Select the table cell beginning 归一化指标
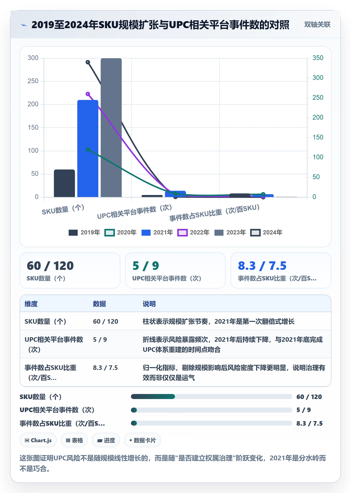Viewport: 351px width, 493px height. 234,373
